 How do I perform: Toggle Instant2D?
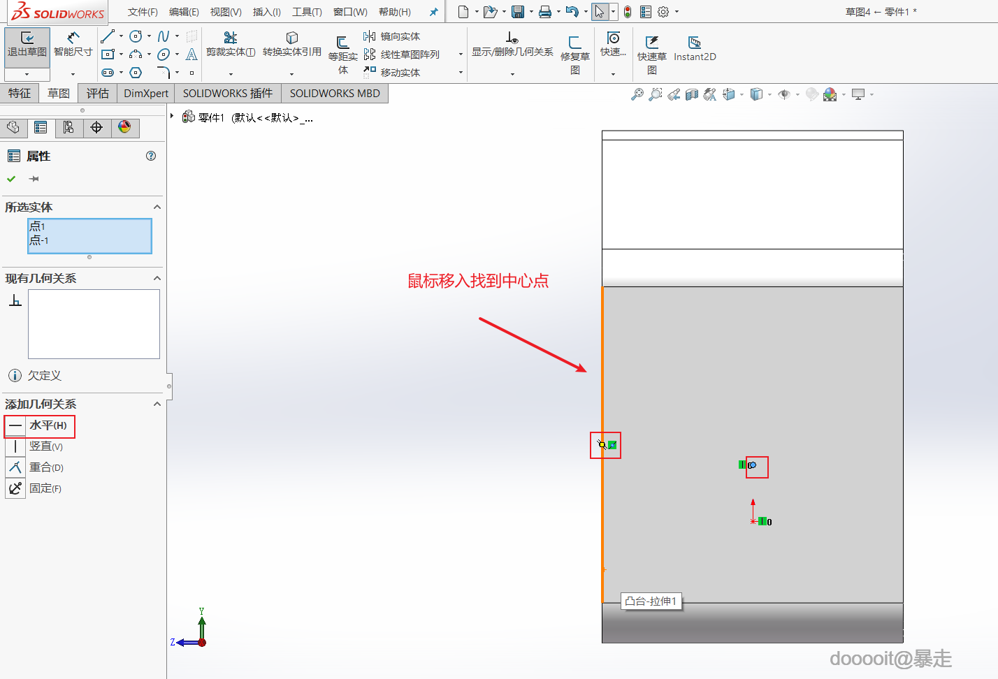pyautogui.click(x=695, y=49)
